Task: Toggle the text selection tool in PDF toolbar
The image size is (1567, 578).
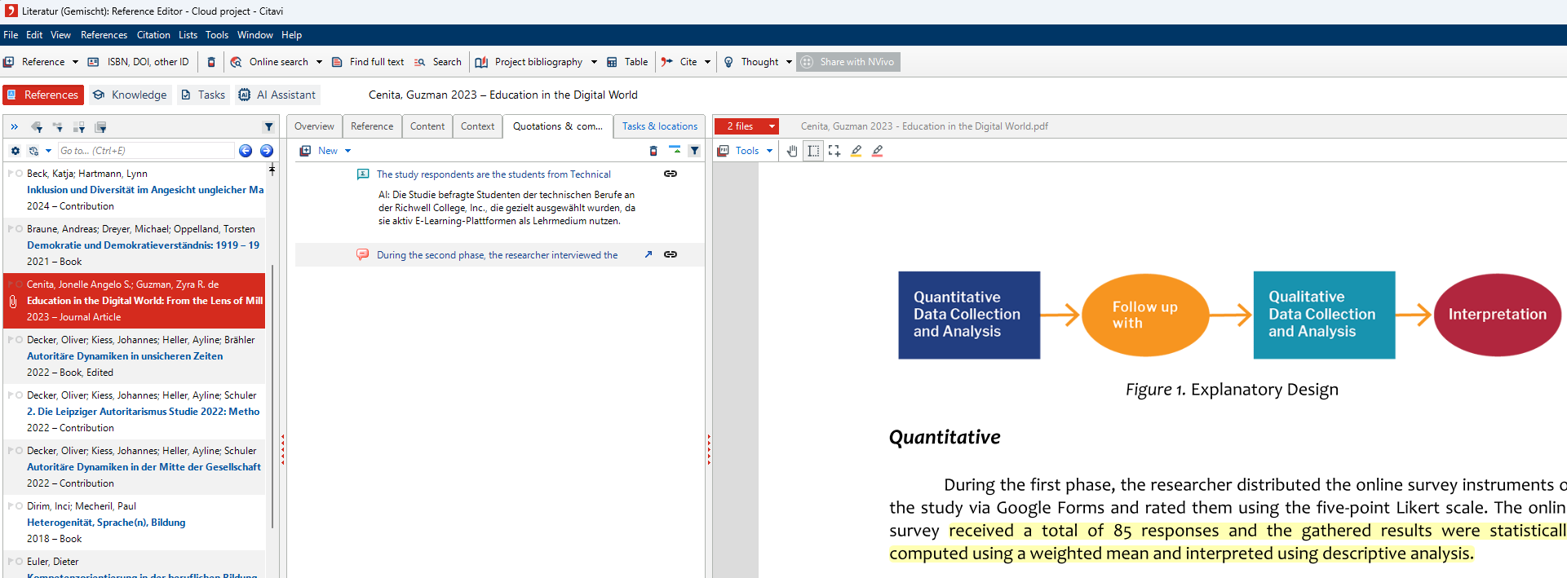Action: 813,151
